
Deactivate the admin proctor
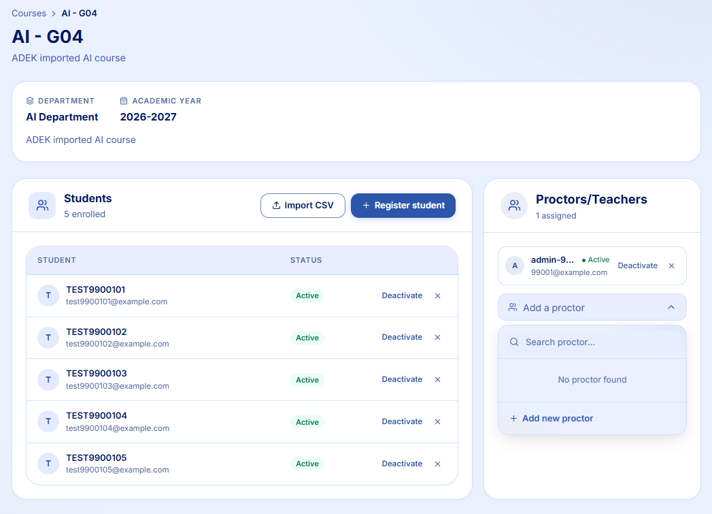[x=637, y=266]
